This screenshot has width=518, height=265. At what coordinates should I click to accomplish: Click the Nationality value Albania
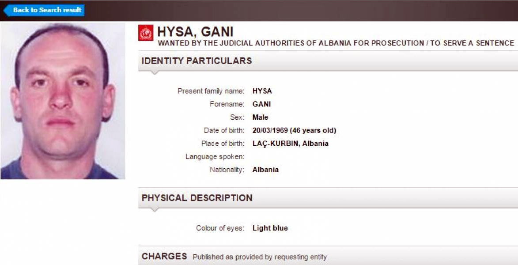(x=265, y=170)
